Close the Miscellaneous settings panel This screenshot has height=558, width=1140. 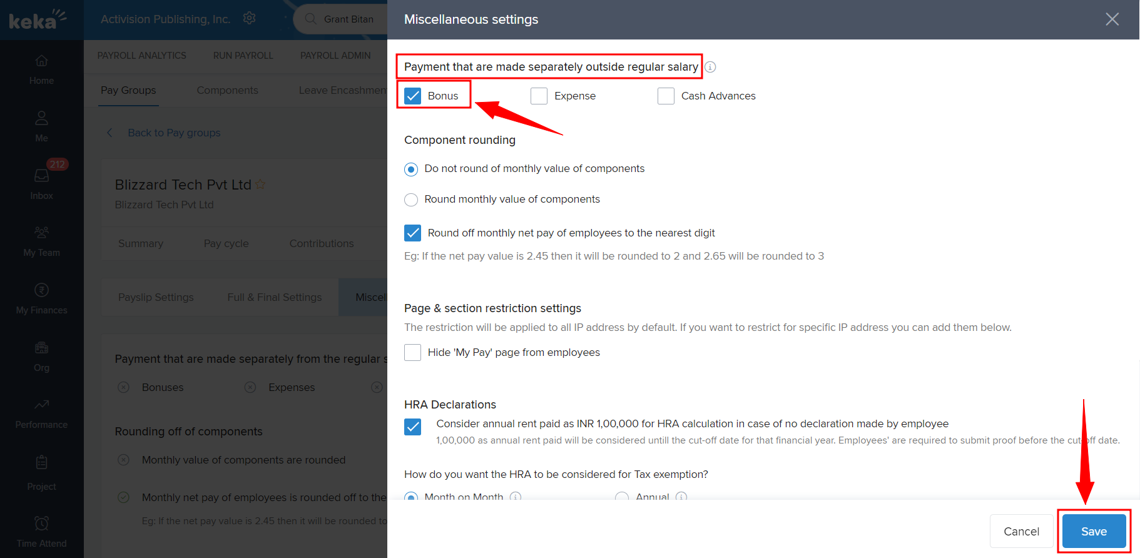(x=1112, y=19)
